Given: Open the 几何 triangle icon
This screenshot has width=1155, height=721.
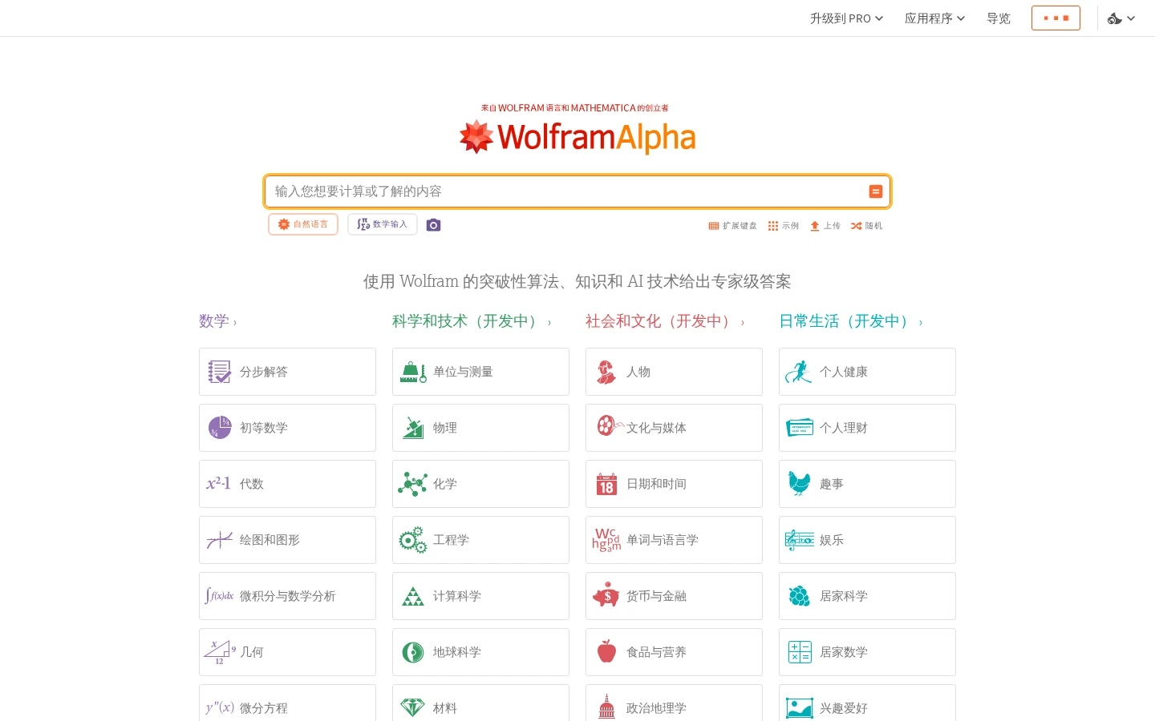Looking at the screenshot, I should (x=220, y=652).
